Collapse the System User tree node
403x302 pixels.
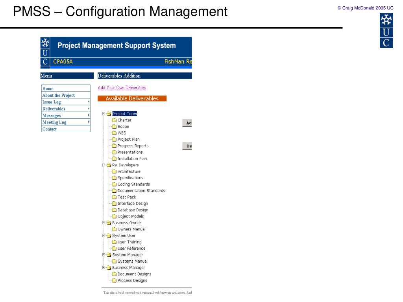coord(104,236)
